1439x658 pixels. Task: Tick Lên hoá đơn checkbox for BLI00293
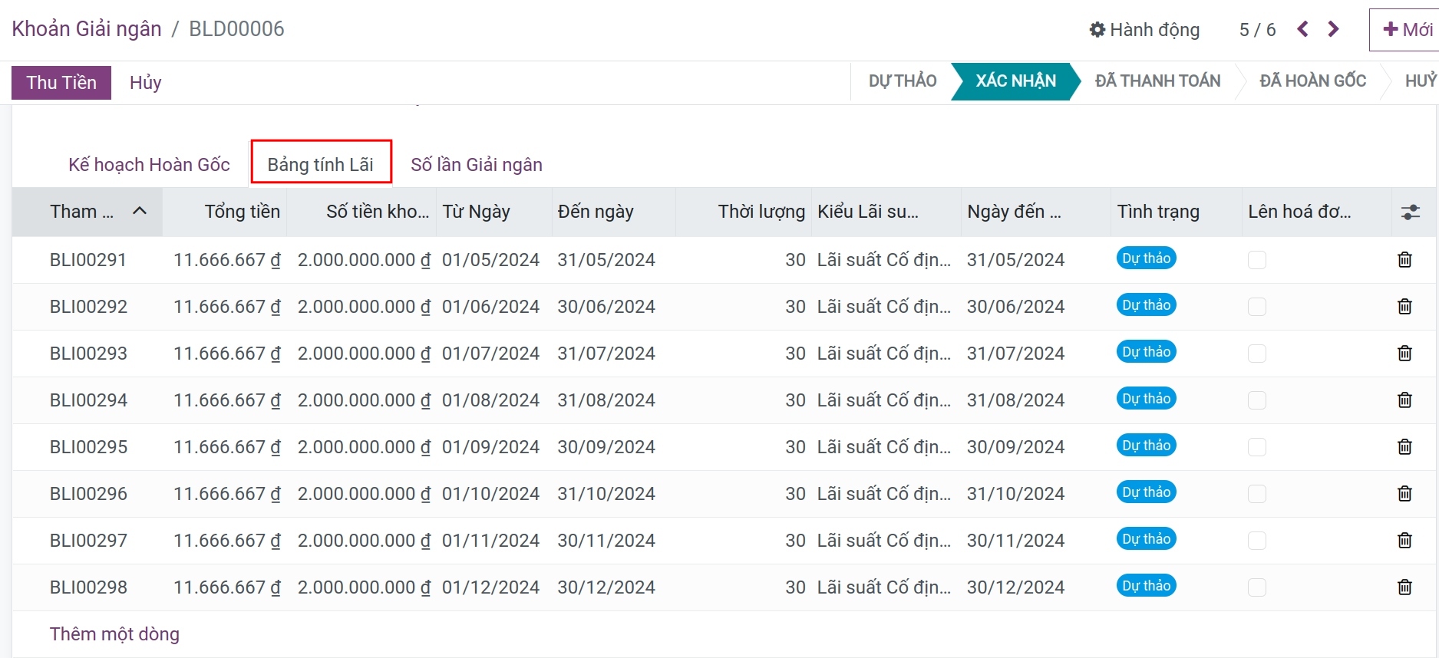[x=1257, y=354]
